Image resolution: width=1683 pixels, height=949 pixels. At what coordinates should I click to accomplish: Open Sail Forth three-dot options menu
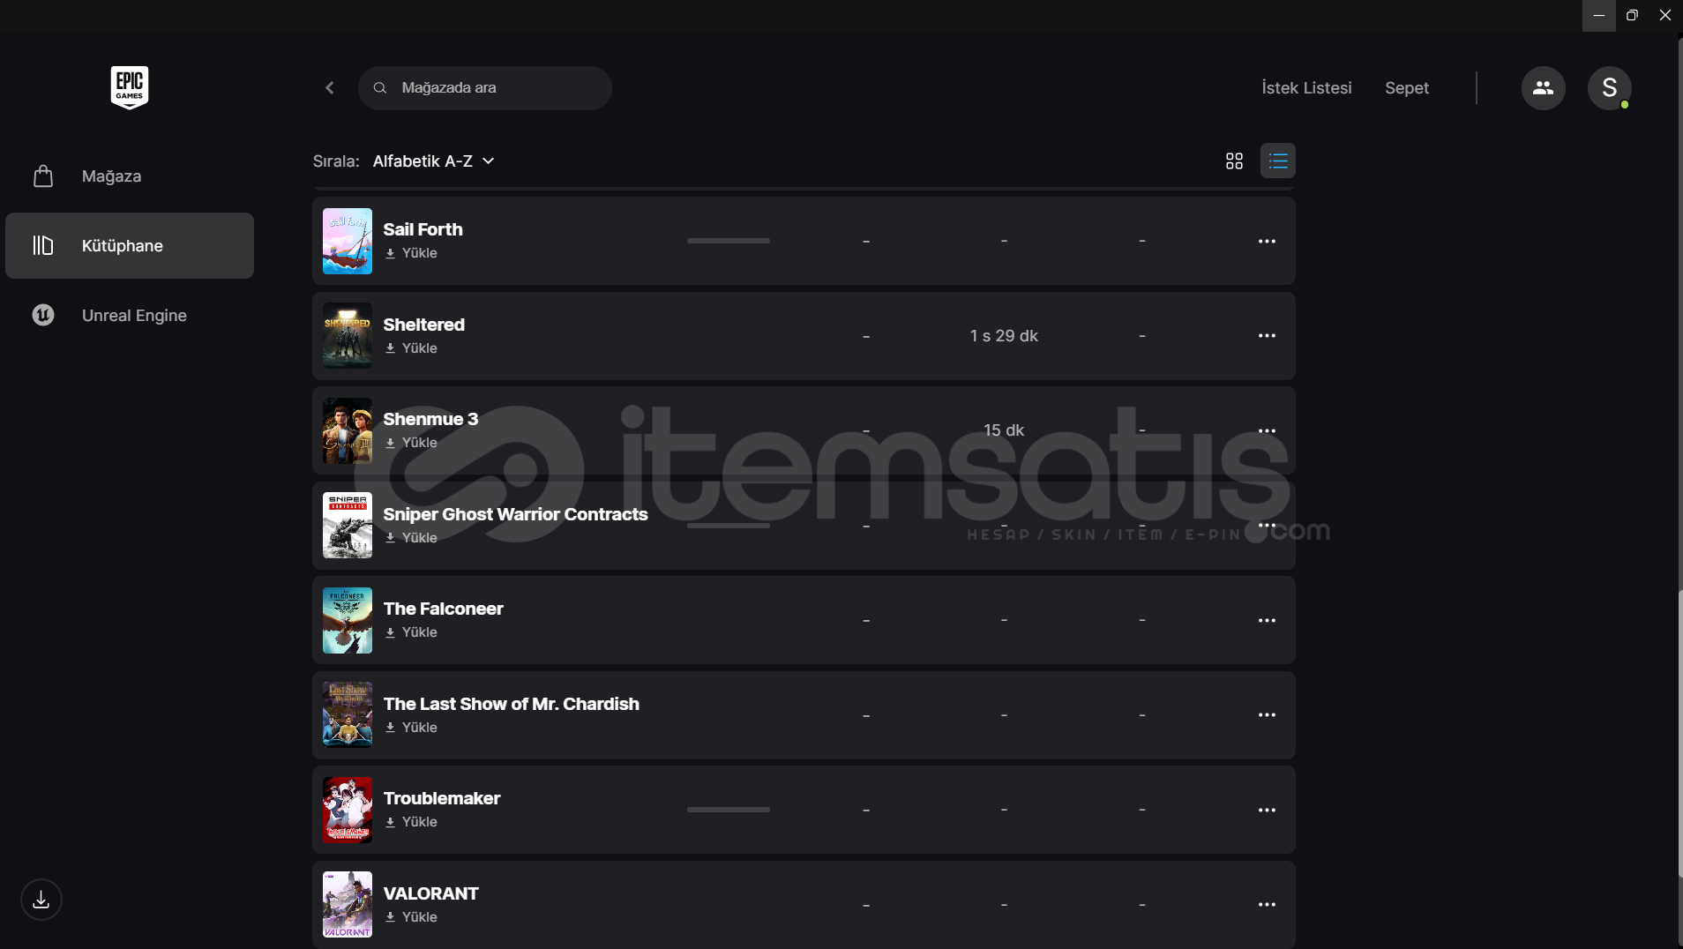1267,241
